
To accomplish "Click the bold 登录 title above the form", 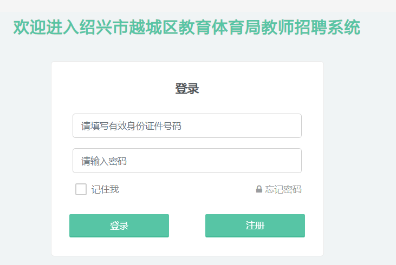I will (187, 89).
